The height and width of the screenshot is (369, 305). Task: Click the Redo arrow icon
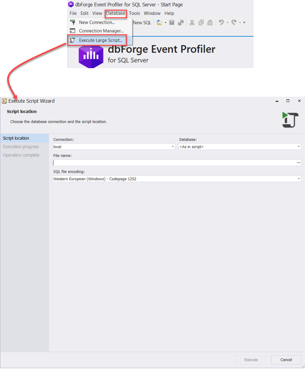coord(234,23)
